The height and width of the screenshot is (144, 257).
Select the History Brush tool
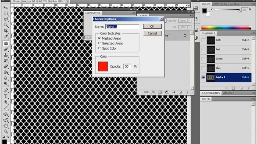[x=6, y=60]
